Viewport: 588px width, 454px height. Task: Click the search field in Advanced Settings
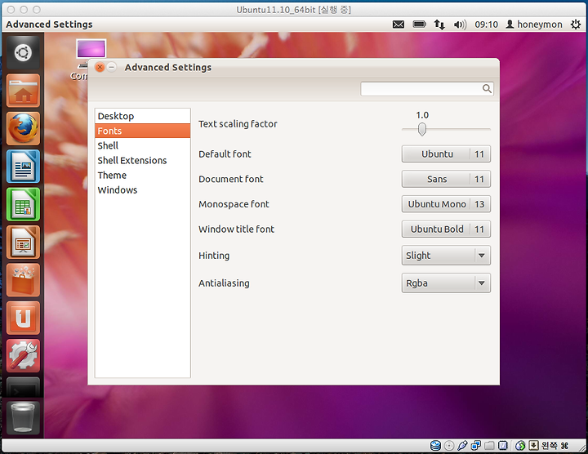(x=427, y=89)
